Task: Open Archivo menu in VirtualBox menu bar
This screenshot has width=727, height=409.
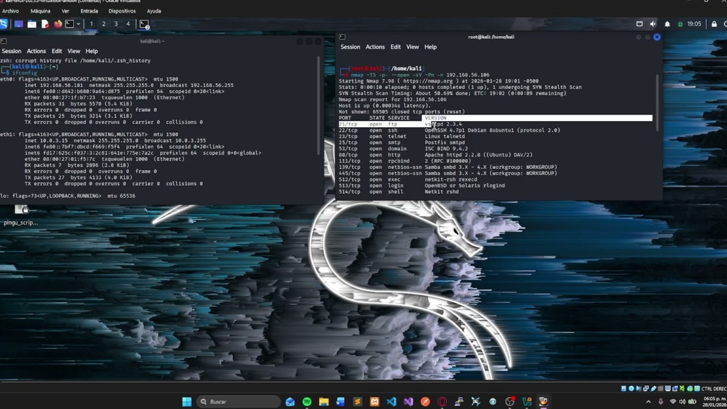Action: pyautogui.click(x=10, y=11)
